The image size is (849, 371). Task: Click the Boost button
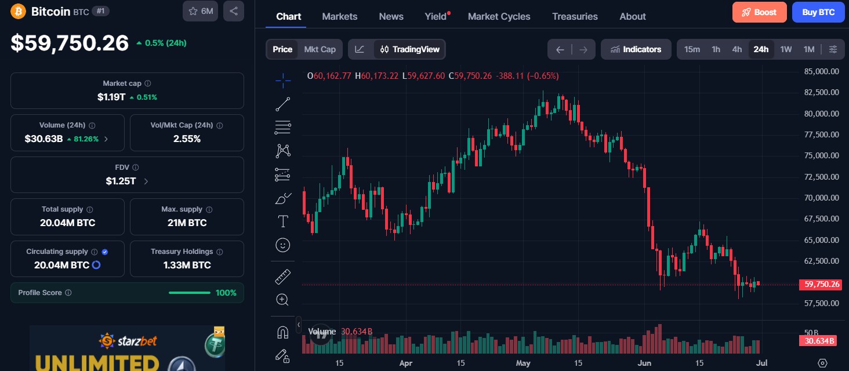point(760,12)
